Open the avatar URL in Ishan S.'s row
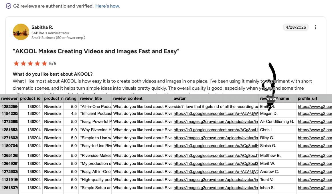The width and height of the screenshot is (332, 194). (x=216, y=188)
